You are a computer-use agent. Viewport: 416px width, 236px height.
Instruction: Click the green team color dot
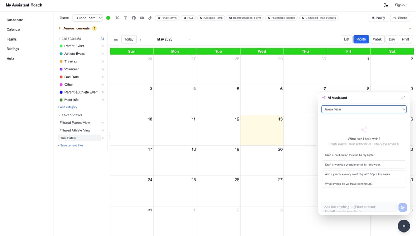point(108,18)
